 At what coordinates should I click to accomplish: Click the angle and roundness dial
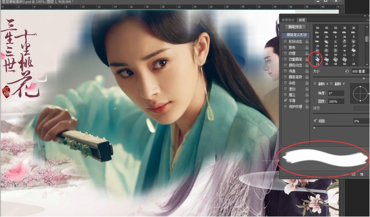pyautogui.click(x=360, y=93)
